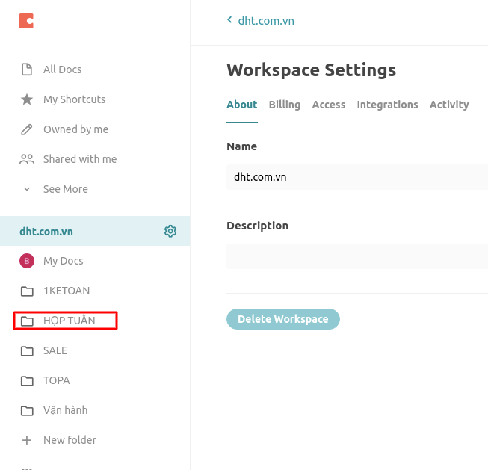Click the Shared with me people icon
The image size is (488, 470).
27,159
